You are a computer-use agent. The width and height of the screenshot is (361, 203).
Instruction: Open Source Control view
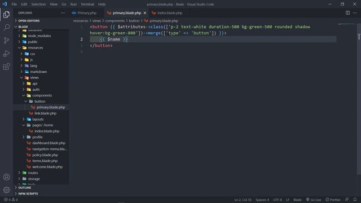[x=6, y=41]
